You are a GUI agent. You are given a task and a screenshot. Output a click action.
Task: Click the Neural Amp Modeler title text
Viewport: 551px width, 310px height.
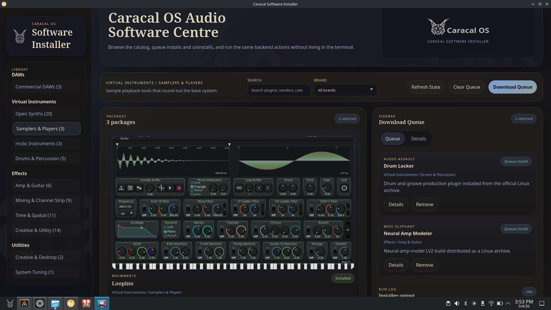(408, 233)
